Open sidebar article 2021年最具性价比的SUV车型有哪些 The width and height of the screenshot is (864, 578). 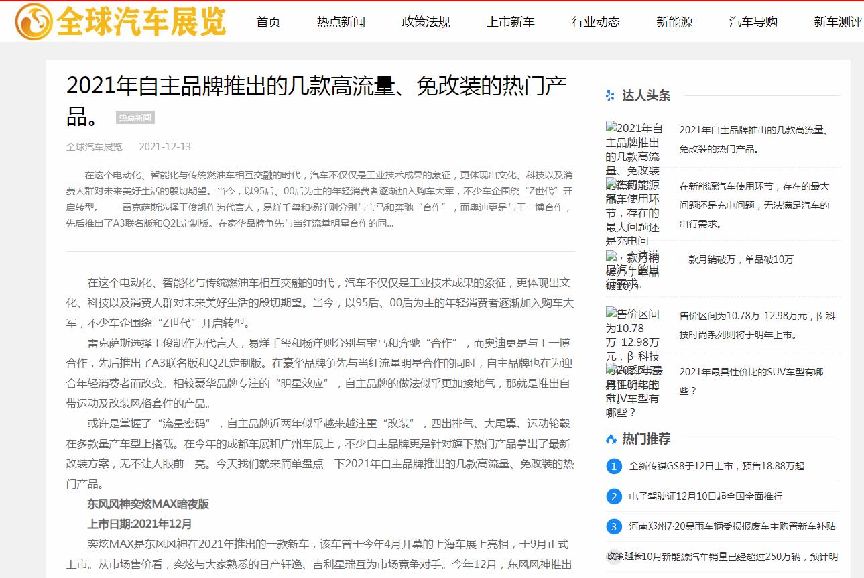(751, 381)
